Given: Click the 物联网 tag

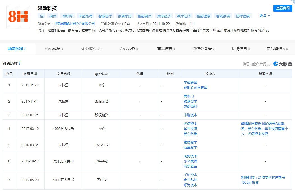Looking at the screenshot, I should pyautogui.click(x=67, y=16).
